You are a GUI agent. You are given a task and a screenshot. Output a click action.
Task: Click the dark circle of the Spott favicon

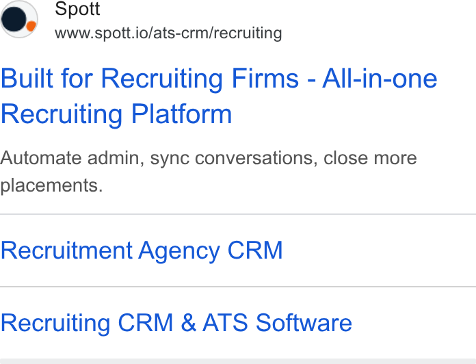[14, 19]
